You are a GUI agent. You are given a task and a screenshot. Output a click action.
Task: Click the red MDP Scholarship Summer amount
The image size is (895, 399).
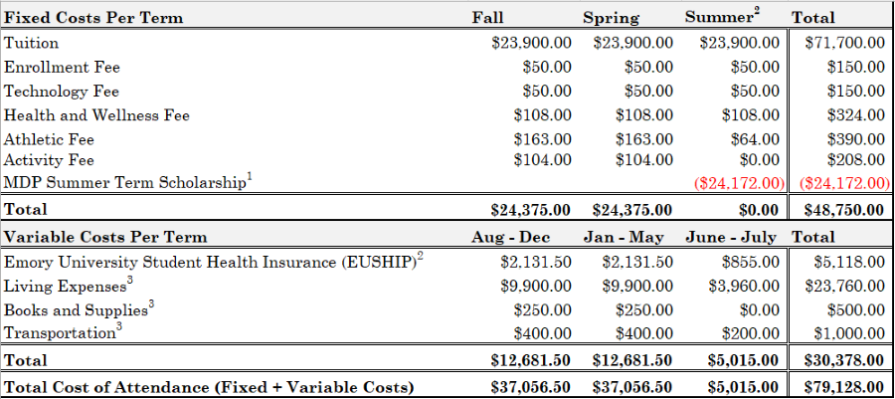740,183
